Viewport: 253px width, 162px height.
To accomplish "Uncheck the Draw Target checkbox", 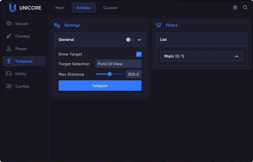I will tap(139, 54).
